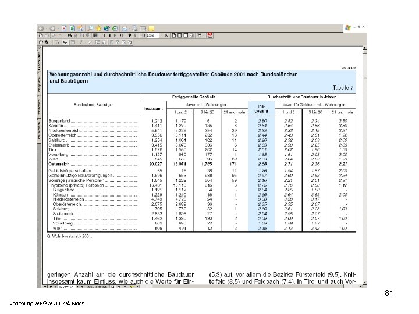Image resolution: width=419 pixels, height=314 pixels.
Task: Click the value '20.027' in Österreich row
Action: (155, 164)
